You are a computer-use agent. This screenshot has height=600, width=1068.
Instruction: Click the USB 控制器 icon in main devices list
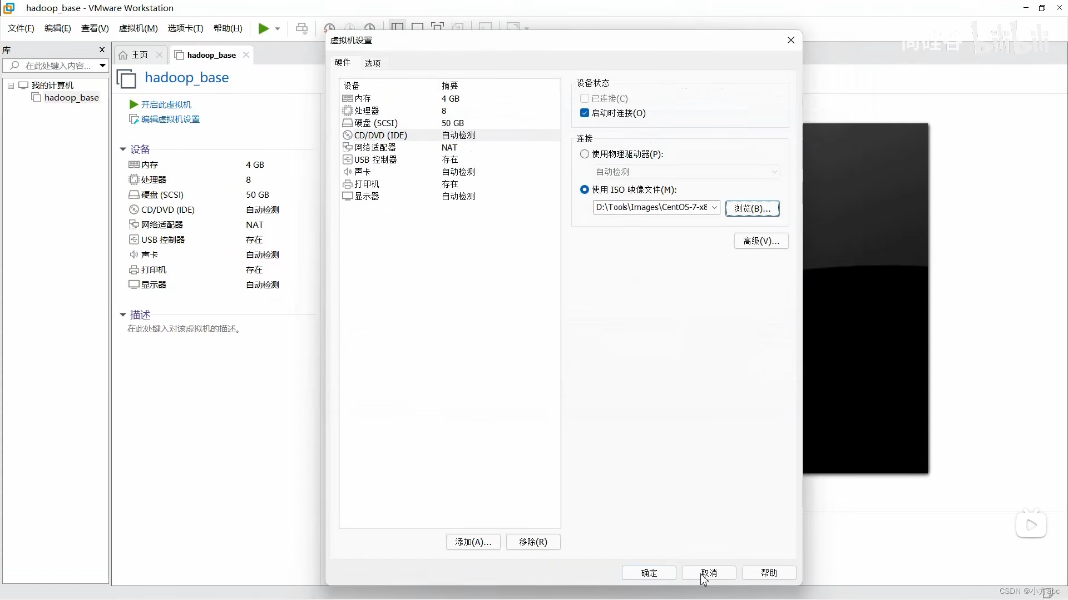(x=133, y=239)
